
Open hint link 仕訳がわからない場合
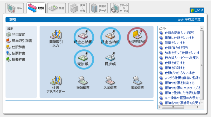(180, 73)
